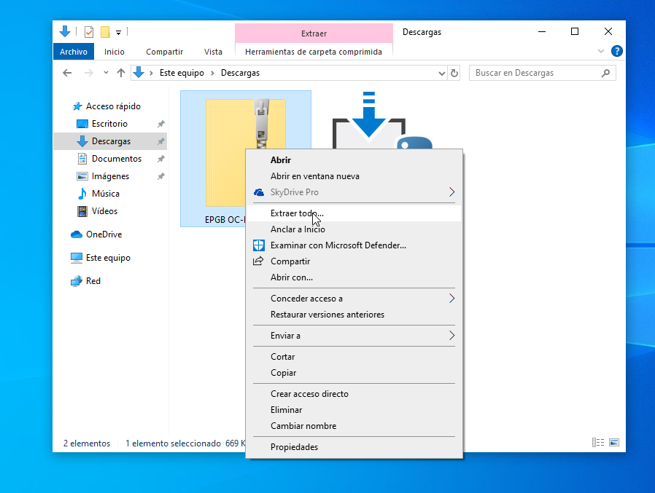The height and width of the screenshot is (493, 655).
Task: Click the New folder icon in title bar
Action: pos(105,32)
